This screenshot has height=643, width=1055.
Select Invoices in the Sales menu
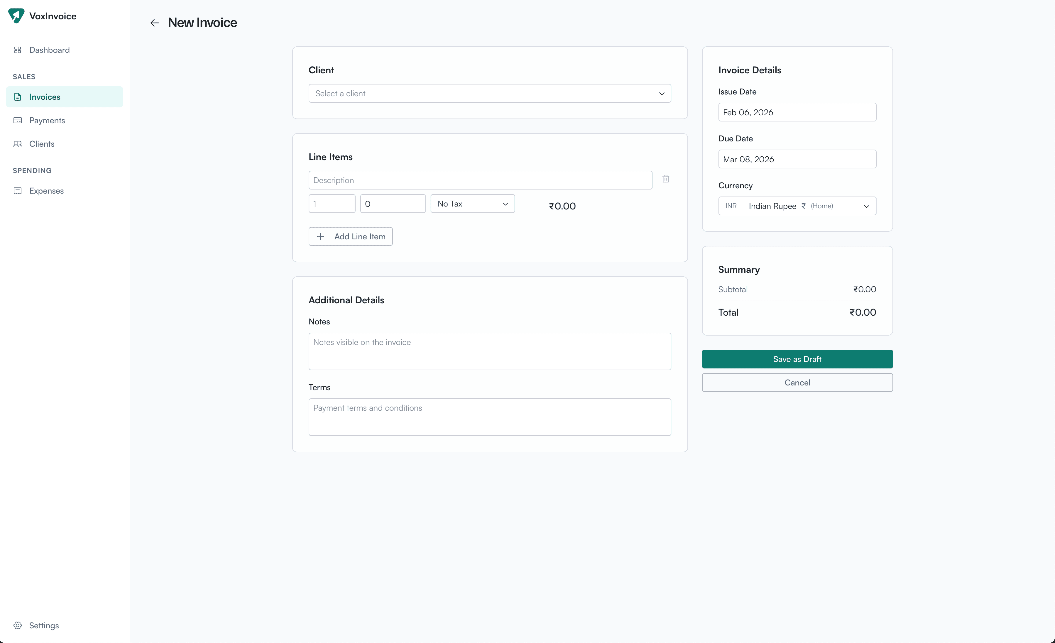tap(45, 97)
